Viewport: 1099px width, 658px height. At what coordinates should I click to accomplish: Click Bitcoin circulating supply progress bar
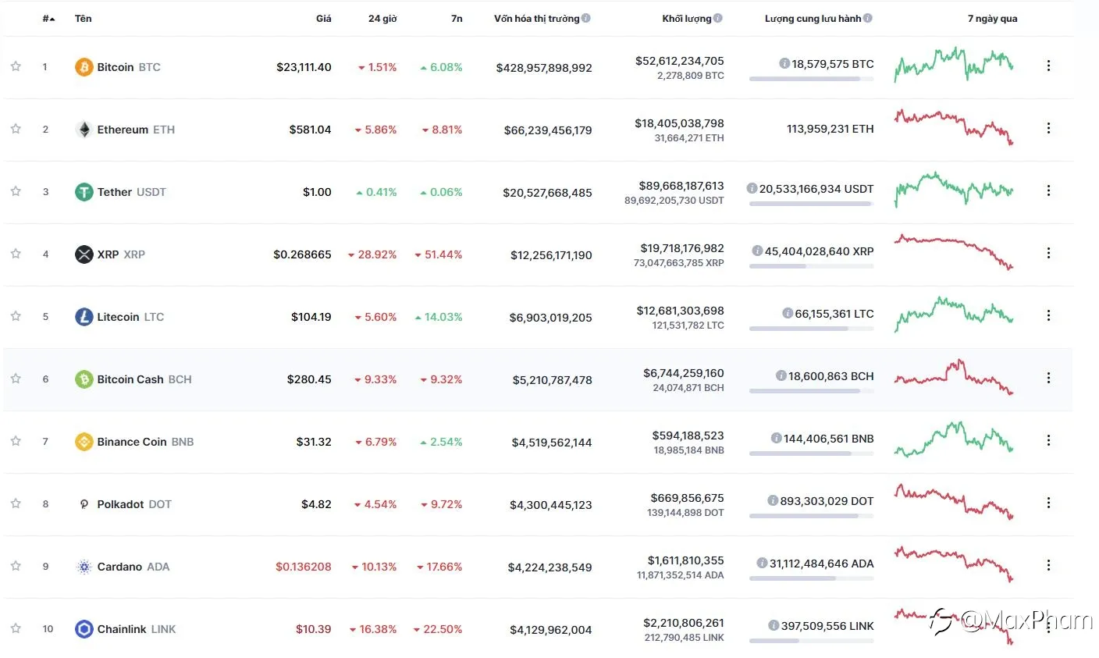click(811, 79)
